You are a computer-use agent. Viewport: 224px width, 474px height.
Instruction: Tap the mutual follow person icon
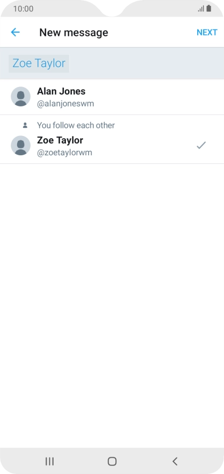(x=25, y=125)
